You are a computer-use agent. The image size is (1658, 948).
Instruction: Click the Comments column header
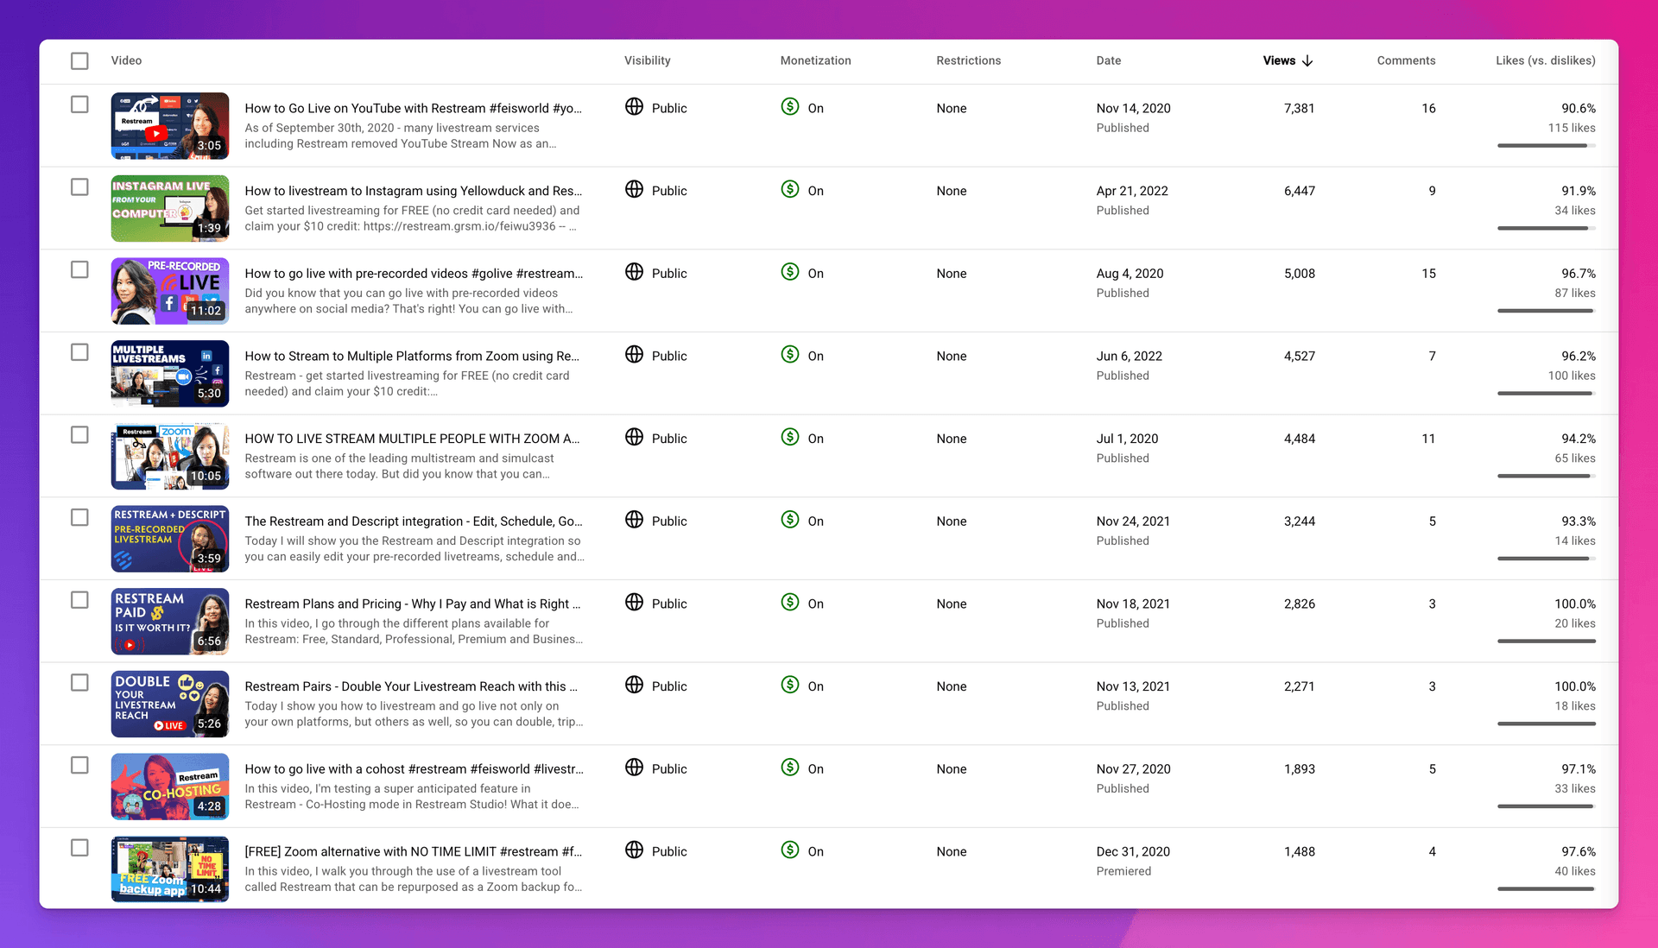pos(1406,60)
